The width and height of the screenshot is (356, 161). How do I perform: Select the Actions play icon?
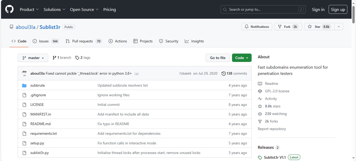[x=111, y=41]
